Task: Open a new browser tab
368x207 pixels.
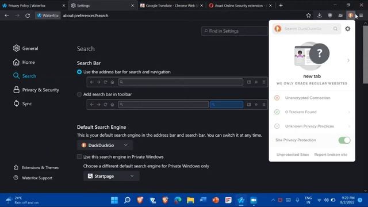Action: point(281,5)
